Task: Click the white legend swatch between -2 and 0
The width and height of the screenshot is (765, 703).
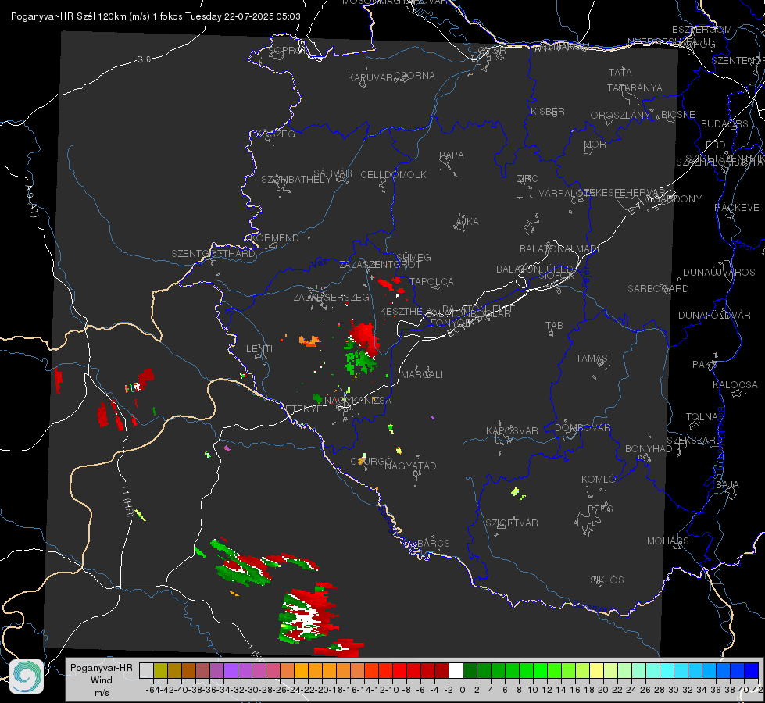Action: tap(456, 671)
